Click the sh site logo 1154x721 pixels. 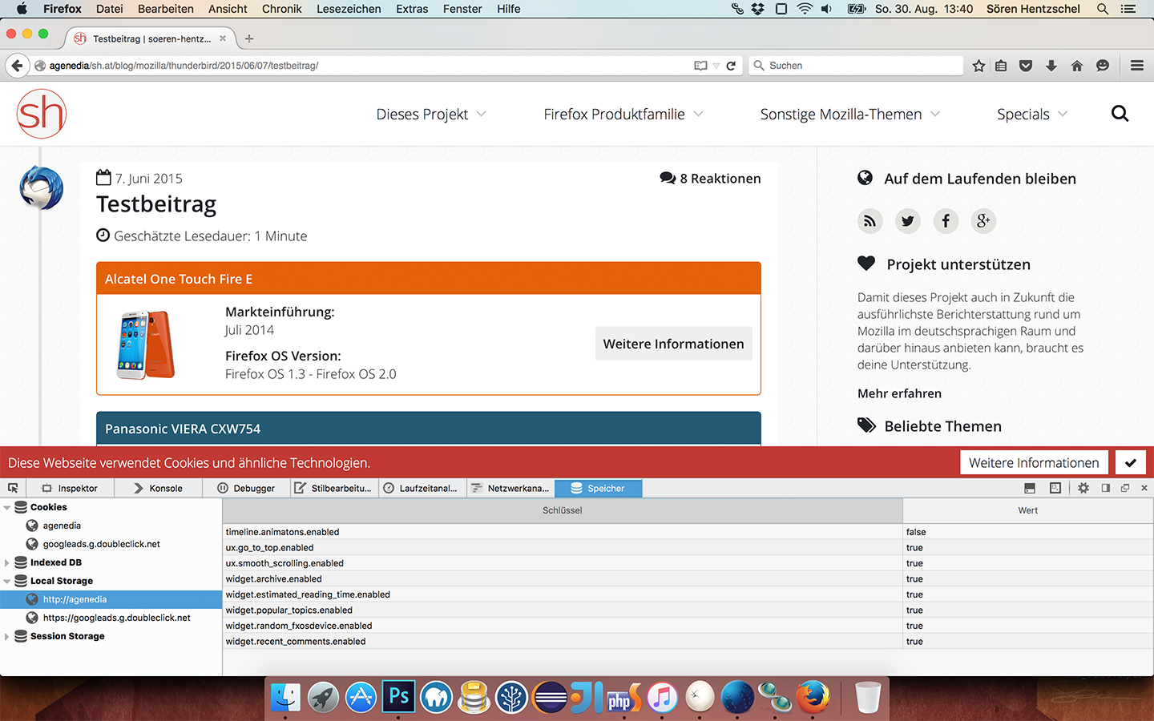(42, 114)
